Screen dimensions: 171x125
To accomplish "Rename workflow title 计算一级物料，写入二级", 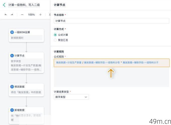I will (x=24, y=5).
